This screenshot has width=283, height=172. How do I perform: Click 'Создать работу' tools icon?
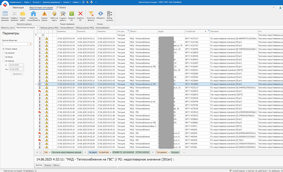click(x=63, y=16)
